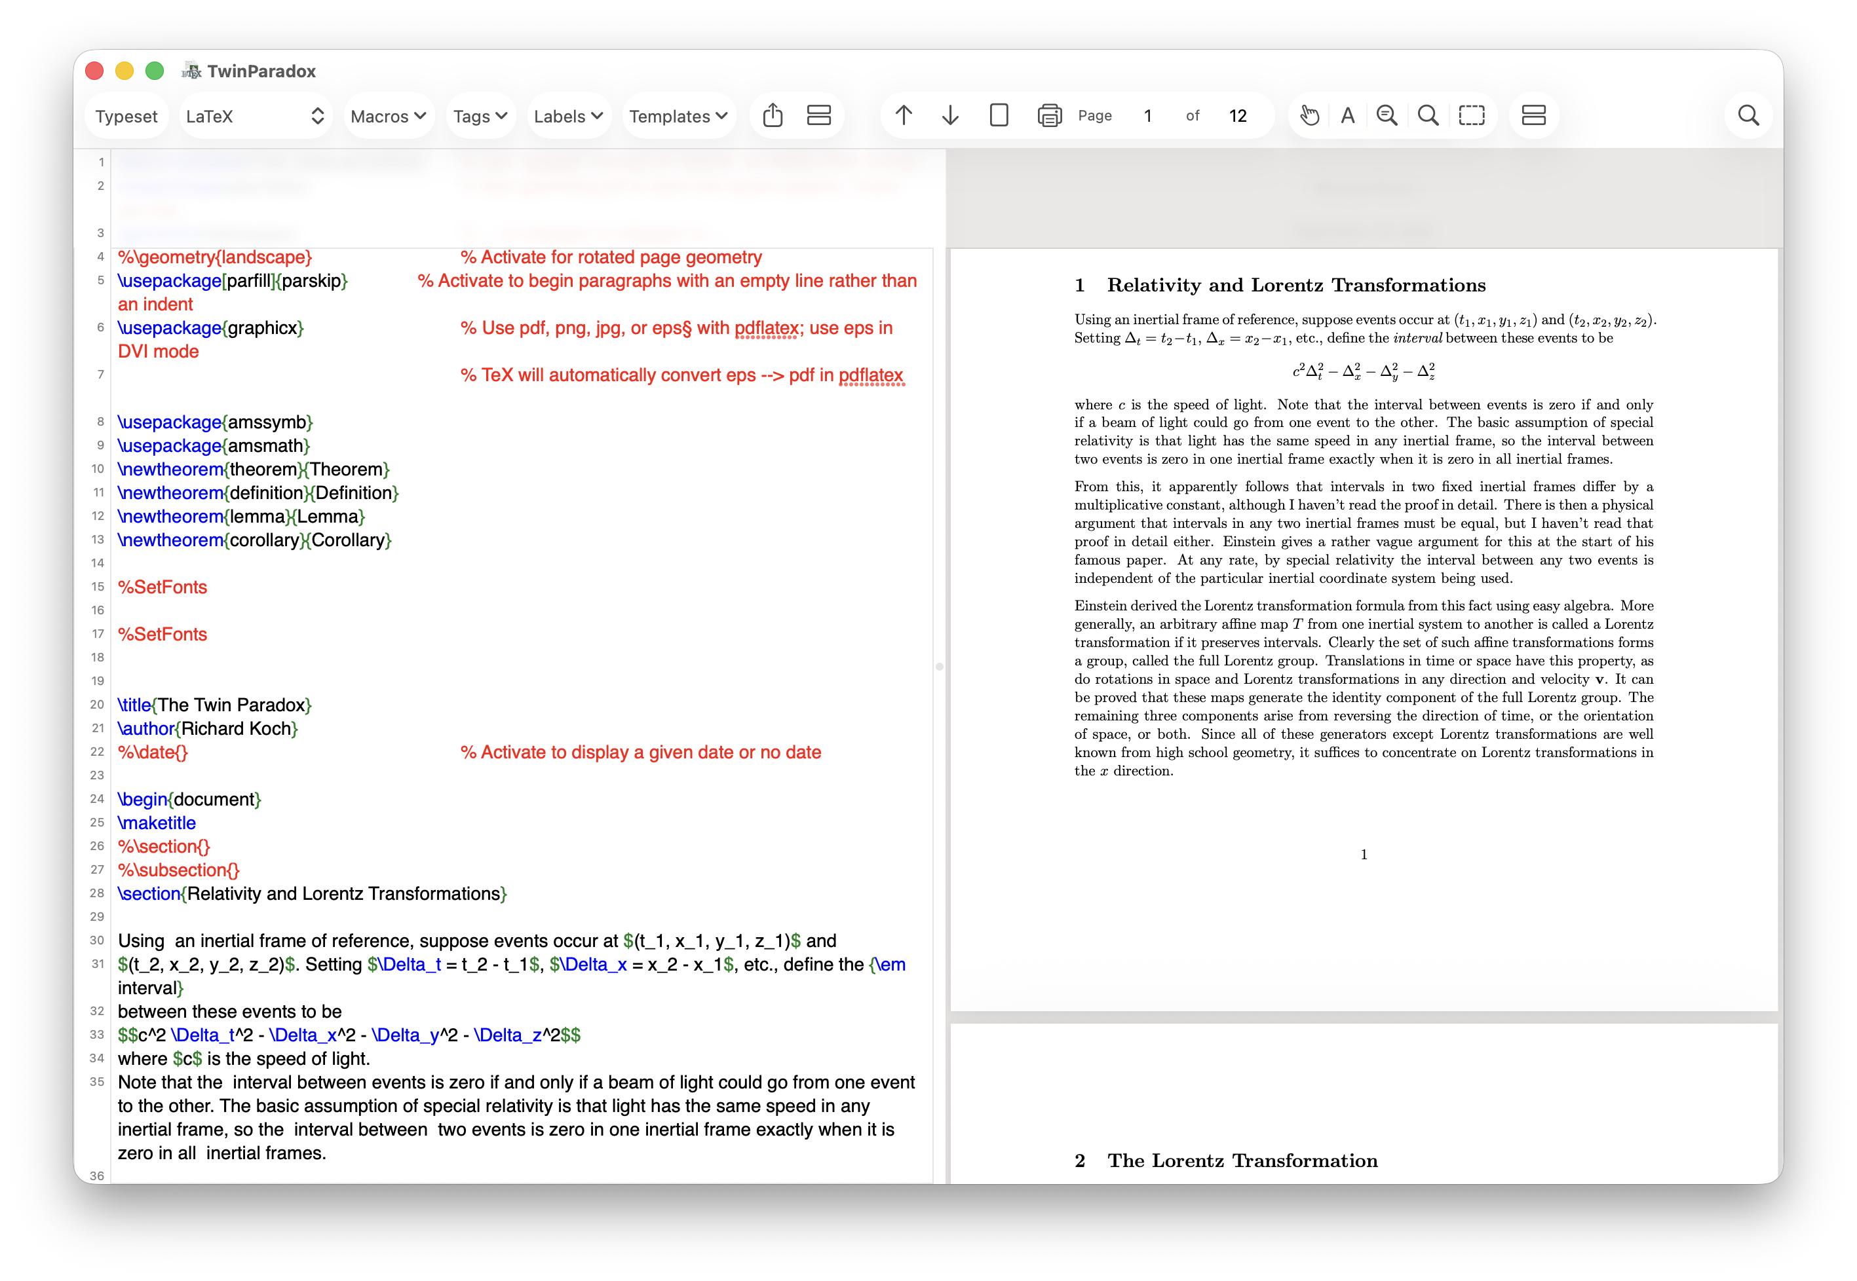The width and height of the screenshot is (1857, 1281).
Task: Open the Tags dropdown
Action: (x=480, y=117)
